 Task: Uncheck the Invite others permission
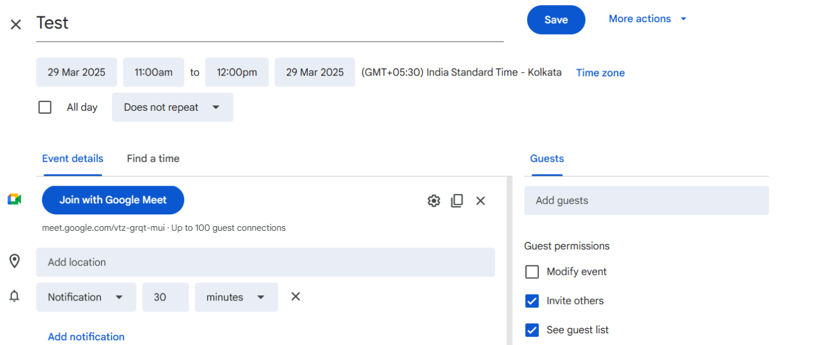[532, 300]
